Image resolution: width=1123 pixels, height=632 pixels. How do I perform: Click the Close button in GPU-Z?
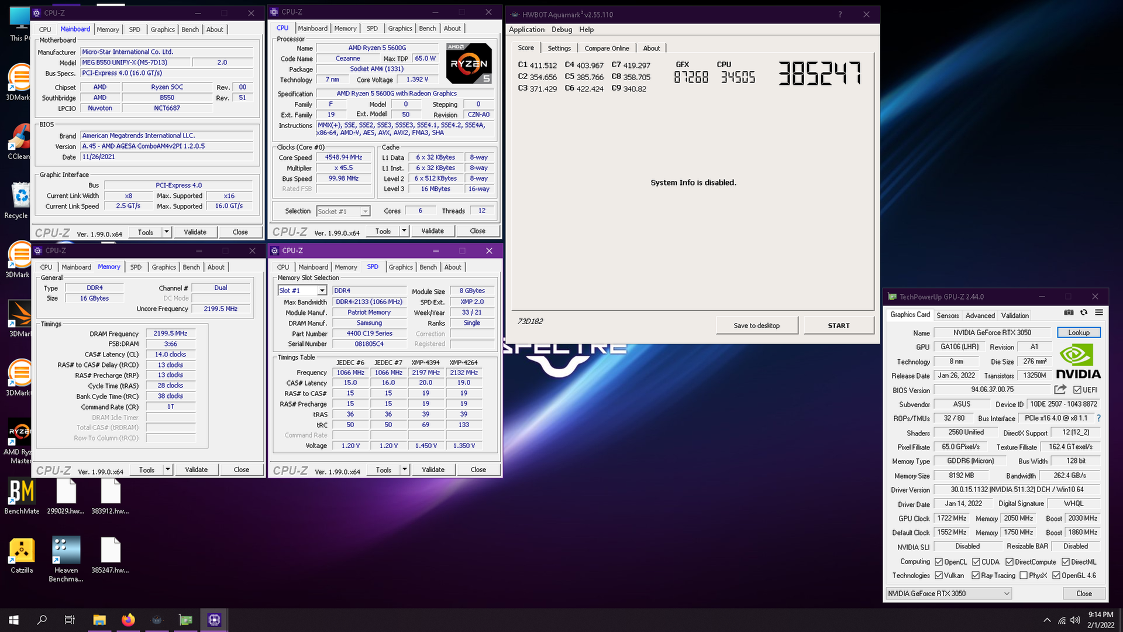coord(1084,593)
